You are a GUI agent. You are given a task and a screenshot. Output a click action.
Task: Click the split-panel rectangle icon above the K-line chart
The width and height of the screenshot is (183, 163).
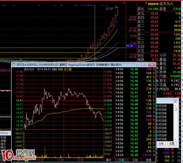124,3
